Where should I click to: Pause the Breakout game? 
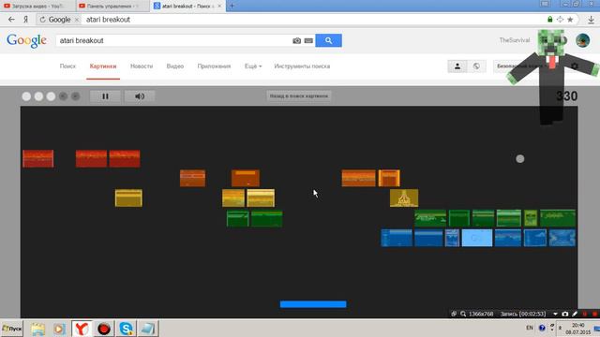105,96
